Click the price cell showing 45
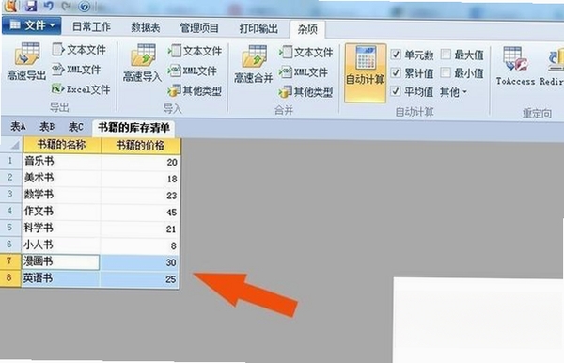This screenshot has height=363, width=564. click(x=140, y=213)
